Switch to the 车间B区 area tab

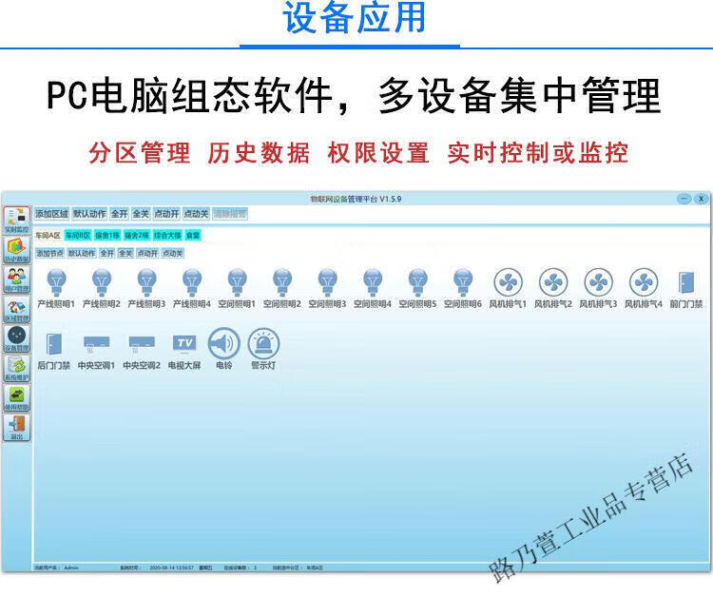78,235
